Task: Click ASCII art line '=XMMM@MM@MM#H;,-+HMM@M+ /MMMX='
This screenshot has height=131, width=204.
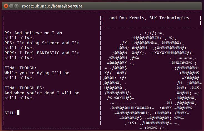Action: pos(152,113)
